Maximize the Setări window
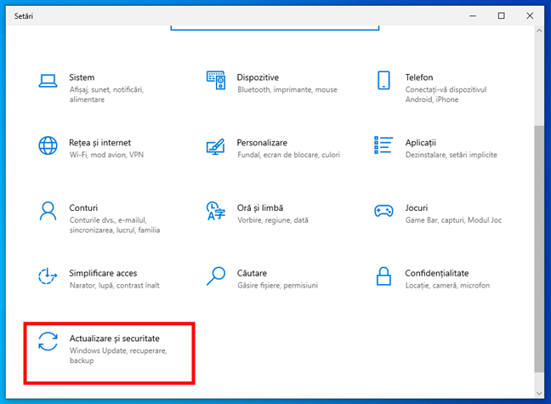This screenshot has width=551, height=404. tap(501, 15)
